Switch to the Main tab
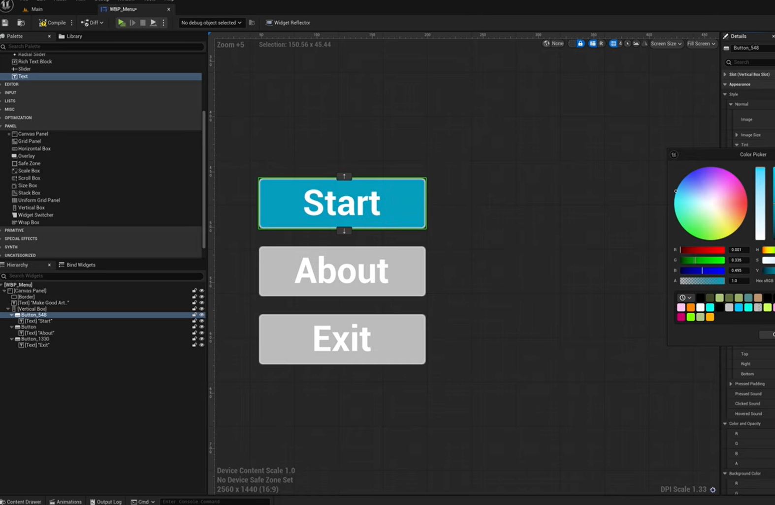775x505 pixels. coord(33,9)
